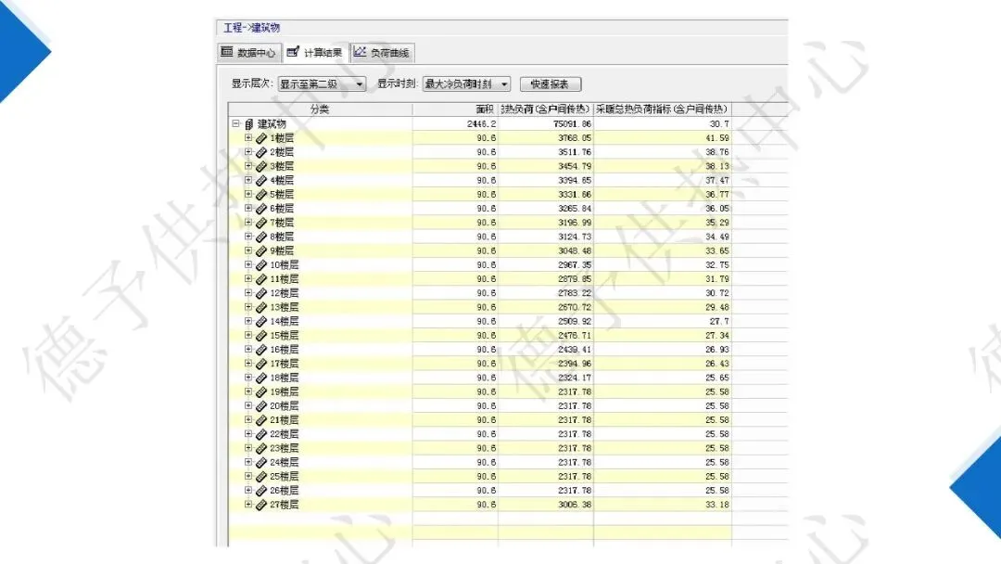Click the 建筑物 building icon
This screenshot has height=564, width=1001.
pyautogui.click(x=249, y=124)
